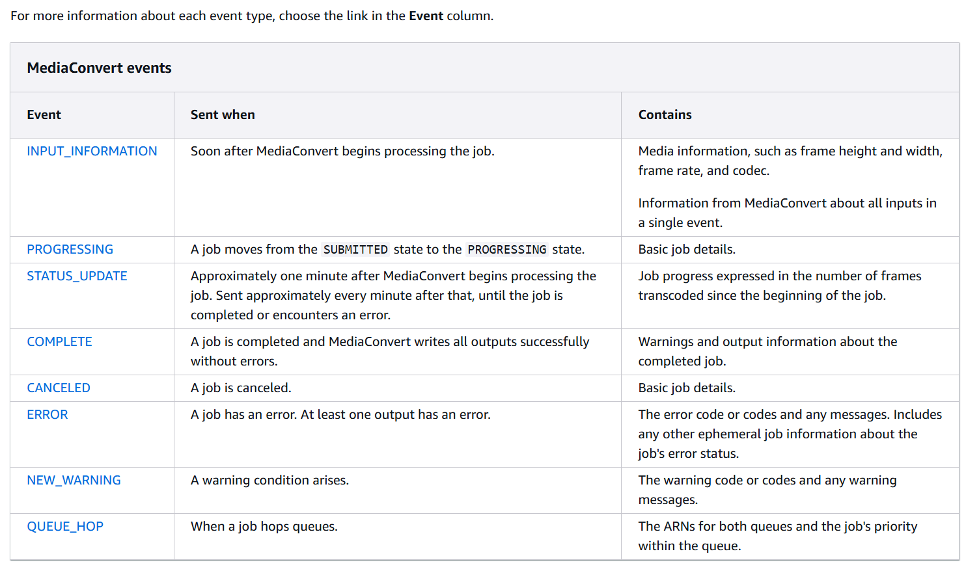This screenshot has height=571, width=966.
Task: Click the 'A job is canceled.' cell
Action: click(x=241, y=388)
